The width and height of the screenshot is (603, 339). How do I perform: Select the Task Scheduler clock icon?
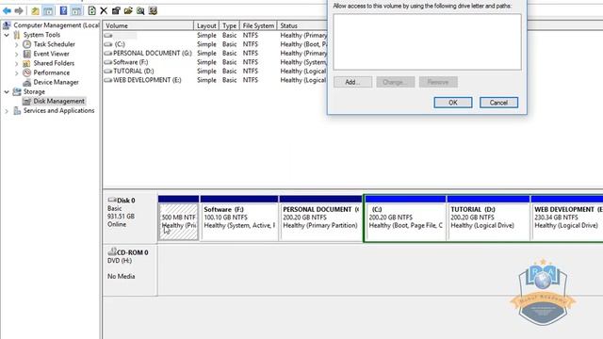point(27,44)
